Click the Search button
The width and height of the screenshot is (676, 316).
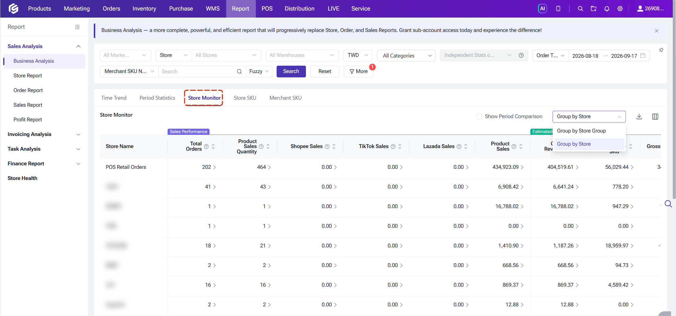(291, 72)
